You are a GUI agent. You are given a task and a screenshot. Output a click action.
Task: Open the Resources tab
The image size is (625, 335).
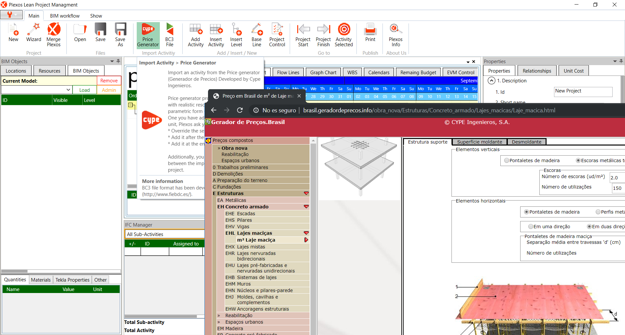pyautogui.click(x=49, y=71)
